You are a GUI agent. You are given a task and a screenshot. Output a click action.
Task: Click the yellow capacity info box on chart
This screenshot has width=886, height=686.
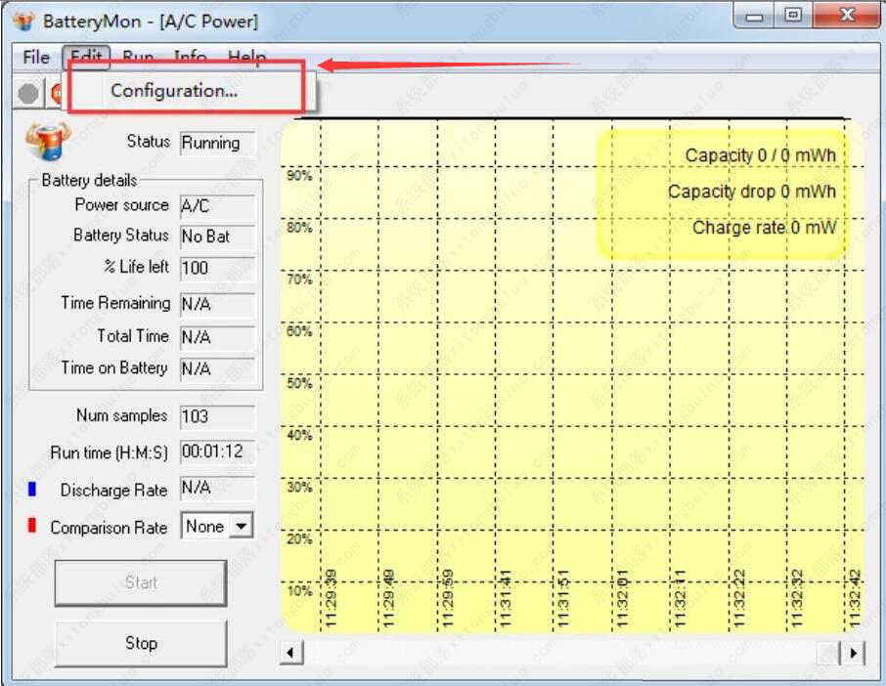tap(722, 193)
